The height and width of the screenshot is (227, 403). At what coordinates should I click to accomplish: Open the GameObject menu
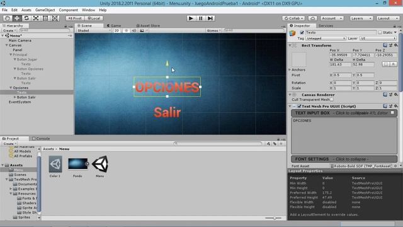(45, 10)
